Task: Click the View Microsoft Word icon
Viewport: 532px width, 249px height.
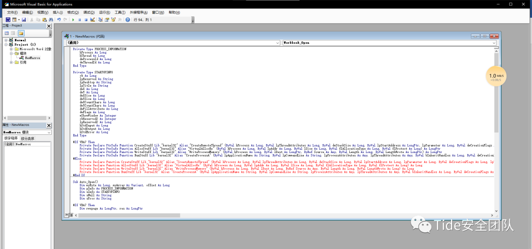Action: click(x=8, y=20)
